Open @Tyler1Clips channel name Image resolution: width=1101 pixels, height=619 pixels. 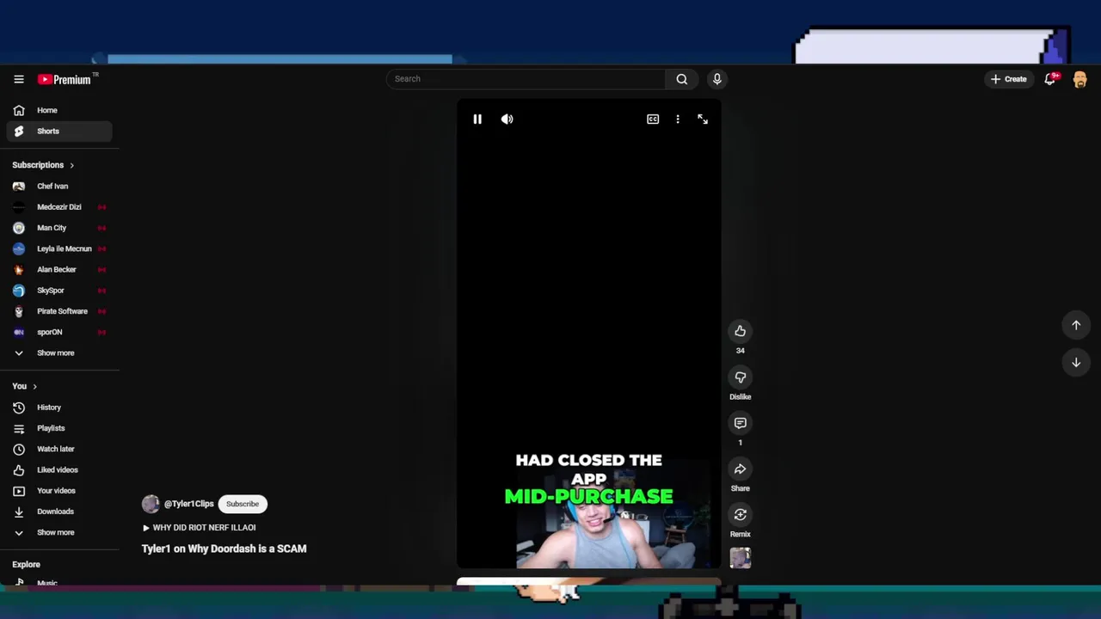click(x=188, y=504)
